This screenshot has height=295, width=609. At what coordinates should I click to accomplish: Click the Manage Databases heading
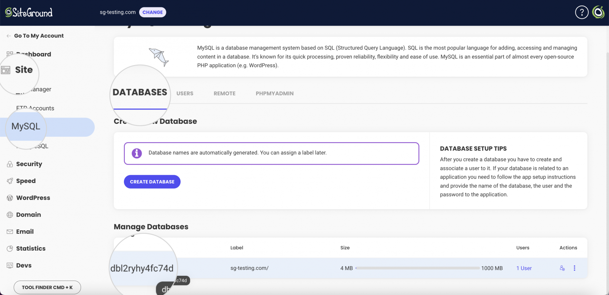tap(151, 227)
